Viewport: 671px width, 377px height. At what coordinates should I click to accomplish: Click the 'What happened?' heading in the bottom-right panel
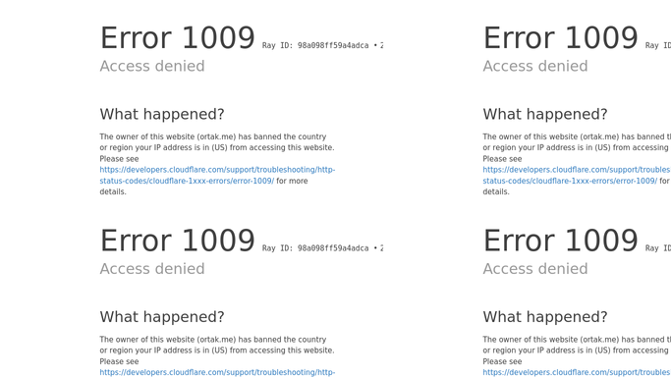(545, 317)
